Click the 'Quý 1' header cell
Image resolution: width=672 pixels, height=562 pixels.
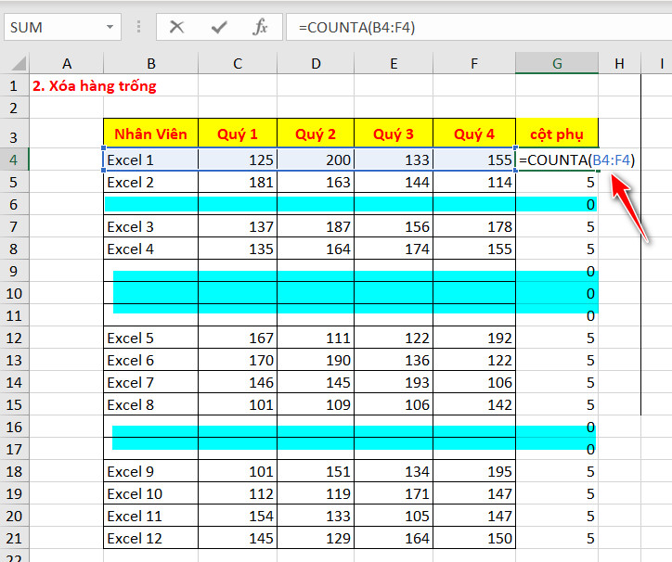[238, 134]
